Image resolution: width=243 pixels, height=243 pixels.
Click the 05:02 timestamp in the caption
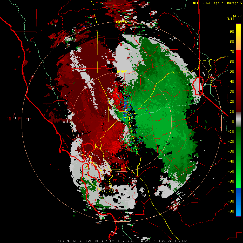click(181, 241)
